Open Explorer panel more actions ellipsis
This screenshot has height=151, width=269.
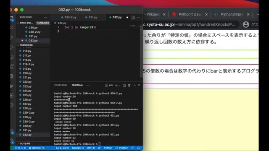pyautogui.click(x=45, y=17)
